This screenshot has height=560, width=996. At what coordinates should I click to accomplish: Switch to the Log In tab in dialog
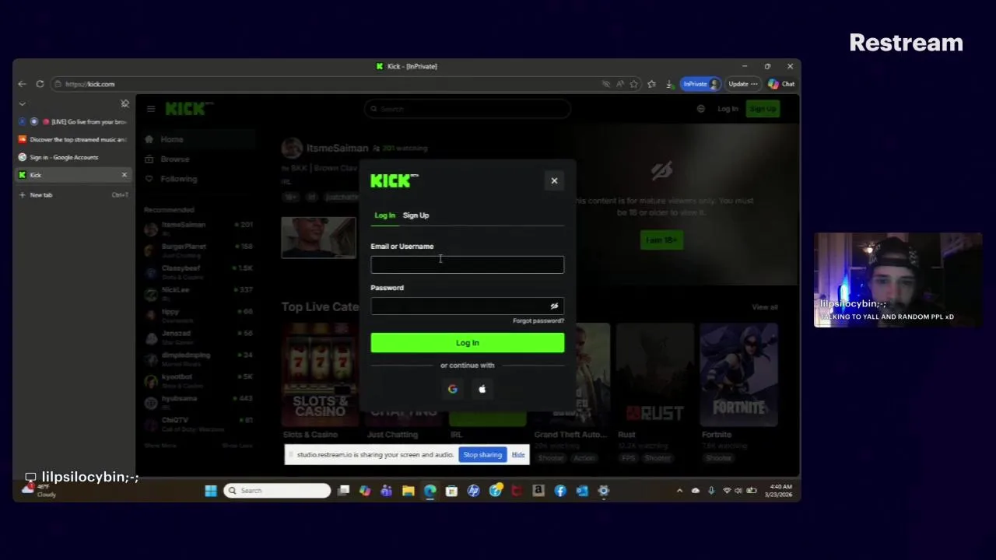coord(384,215)
